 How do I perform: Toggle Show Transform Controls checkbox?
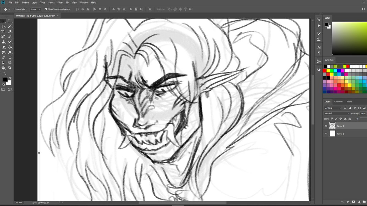(46, 9)
